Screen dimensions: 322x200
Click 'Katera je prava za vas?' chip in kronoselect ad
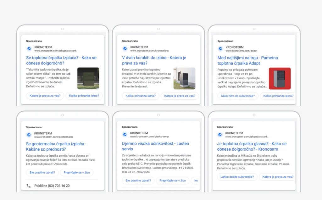180,96
